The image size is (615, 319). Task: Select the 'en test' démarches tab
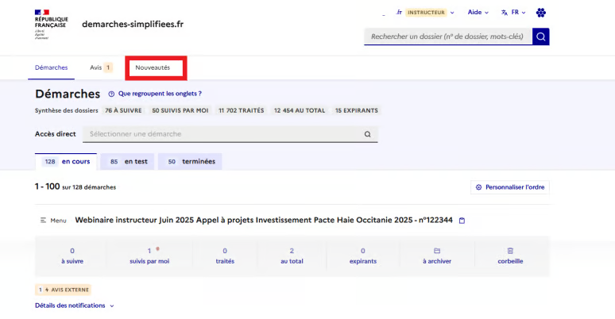[x=128, y=162]
